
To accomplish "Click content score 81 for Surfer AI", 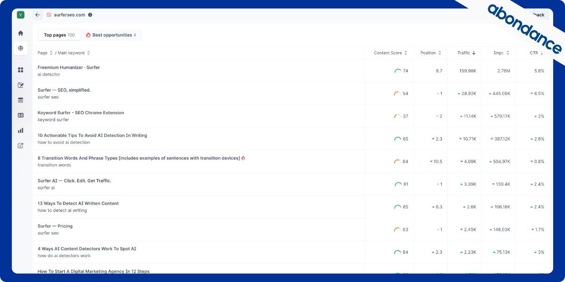I will tap(405, 184).
